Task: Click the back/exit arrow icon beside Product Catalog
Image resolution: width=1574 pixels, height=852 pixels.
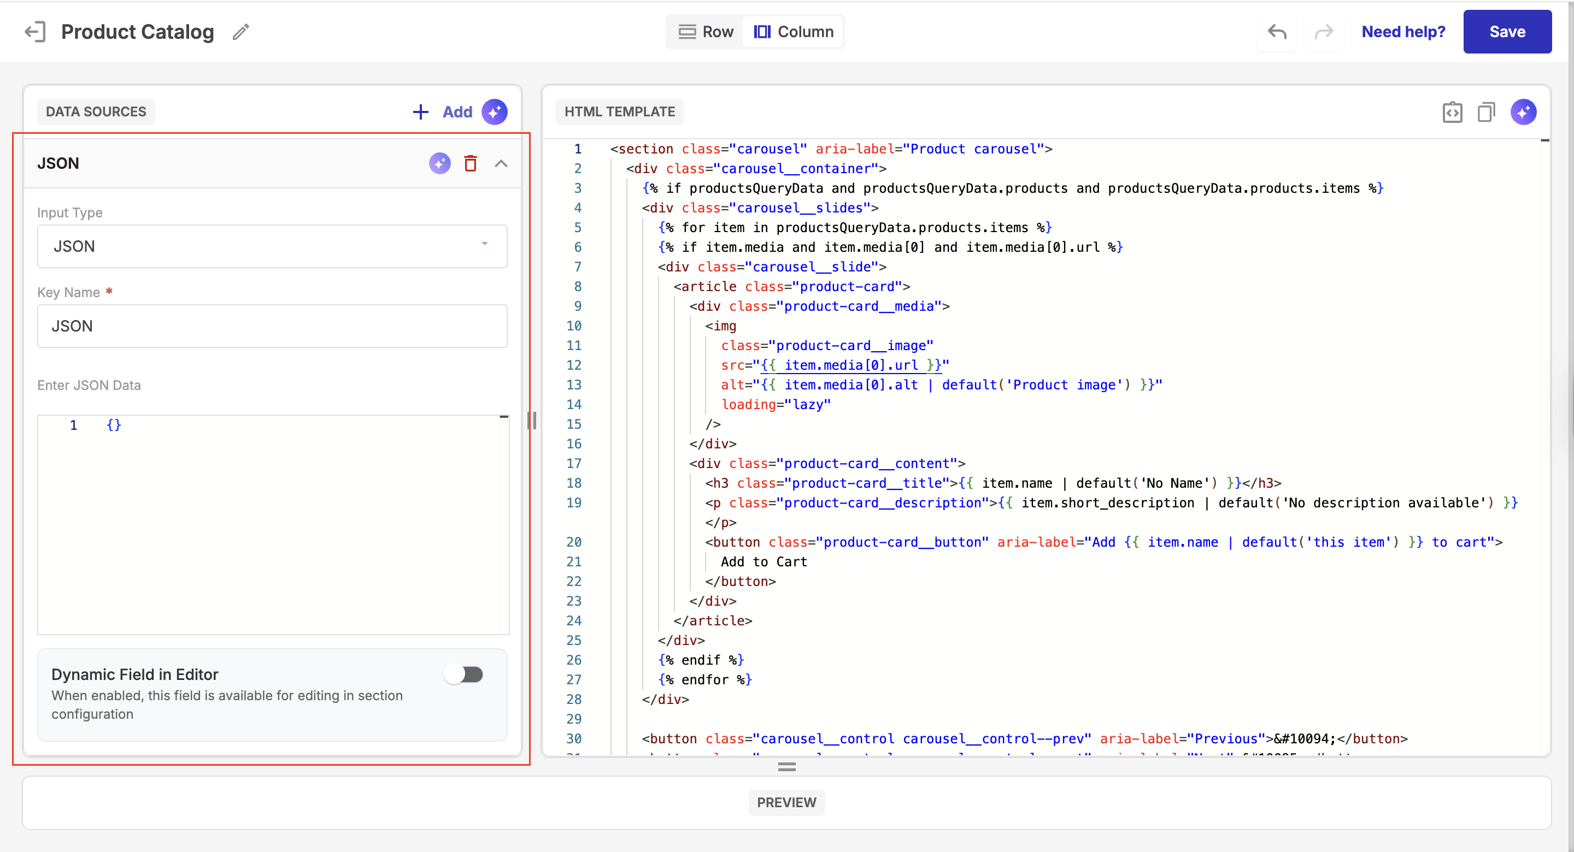Action: tap(35, 32)
